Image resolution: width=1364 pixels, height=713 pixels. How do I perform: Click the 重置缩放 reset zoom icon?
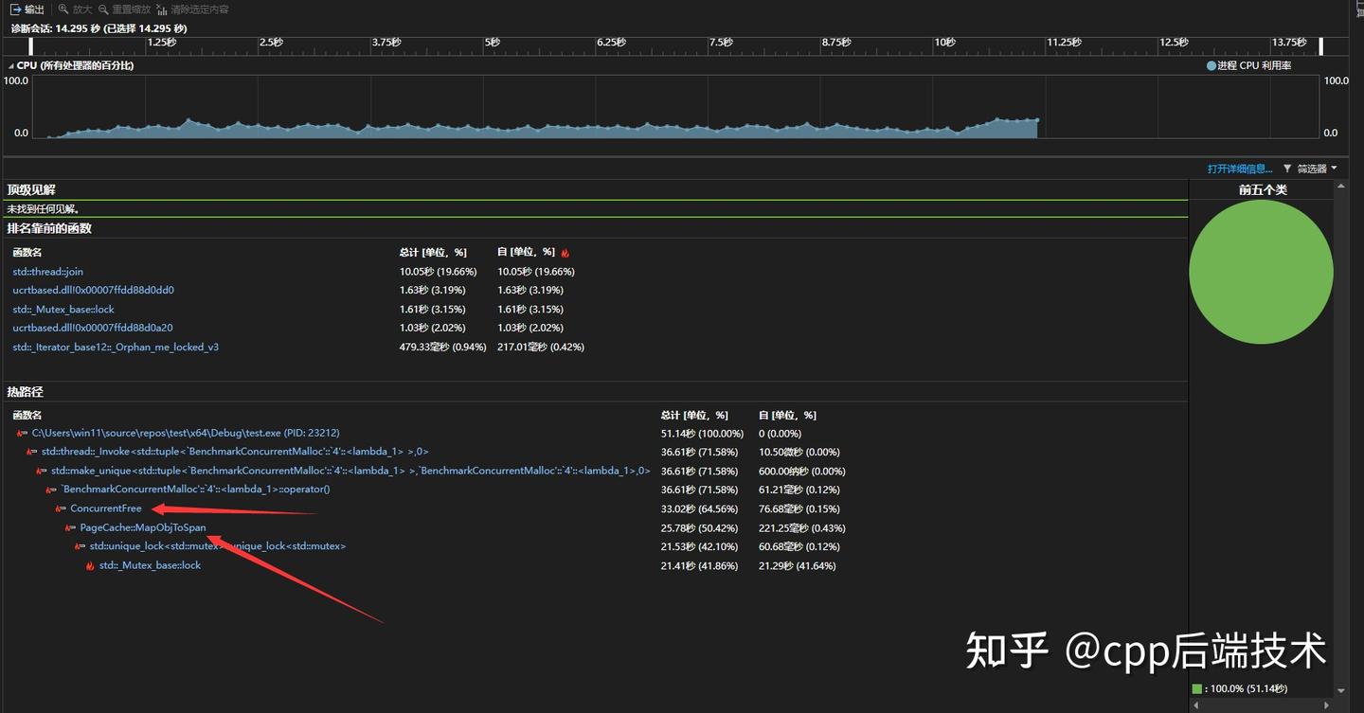pyautogui.click(x=101, y=9)
